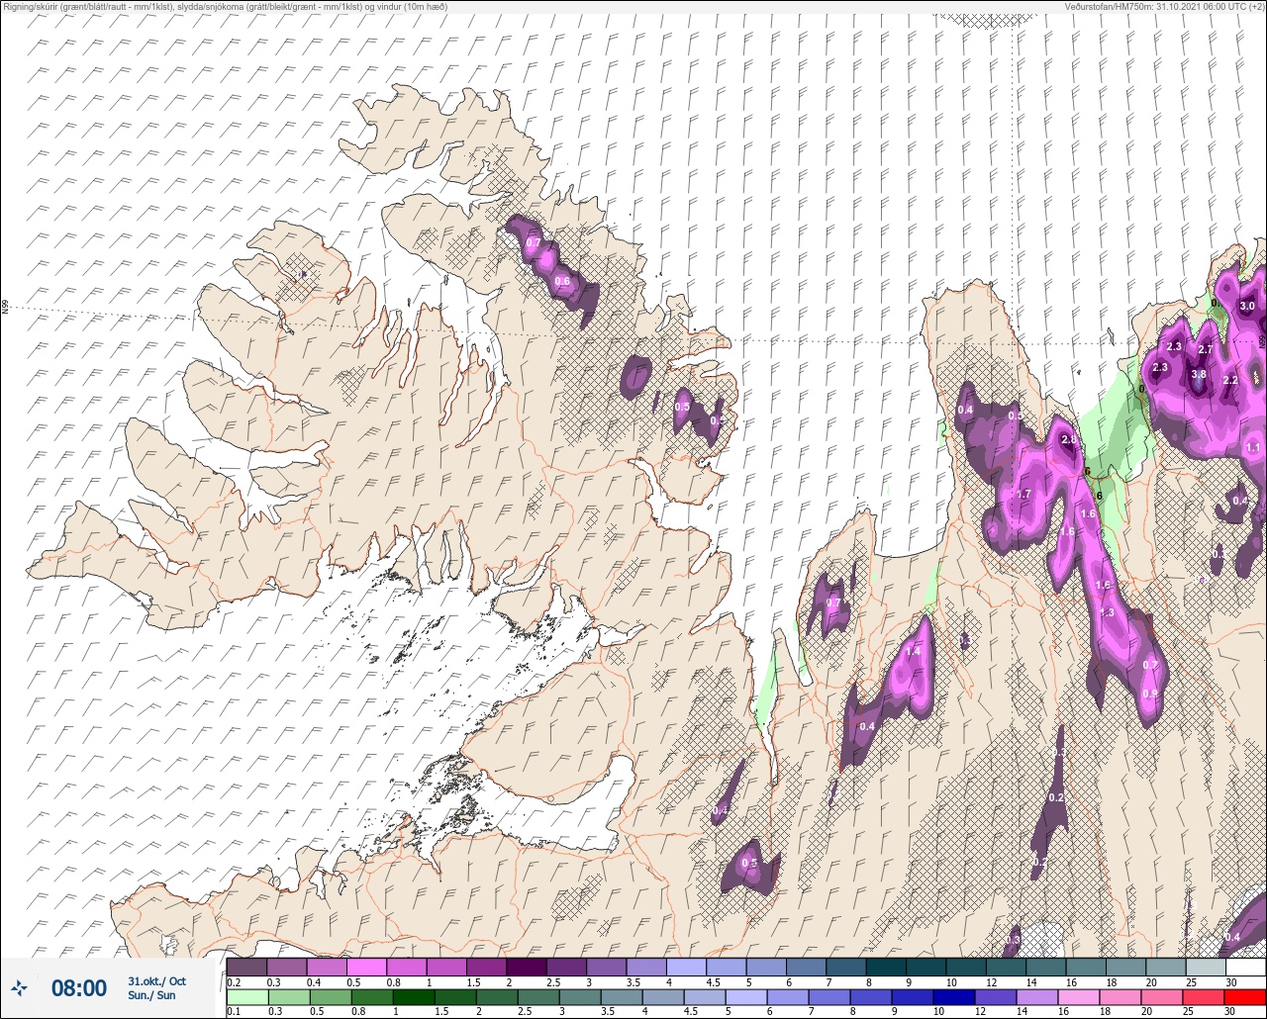The width and height of the screenshot is (1267, 1019).
Task: Select the light grey 25 swatch, upper legend row
Action: coord(1206,967)
